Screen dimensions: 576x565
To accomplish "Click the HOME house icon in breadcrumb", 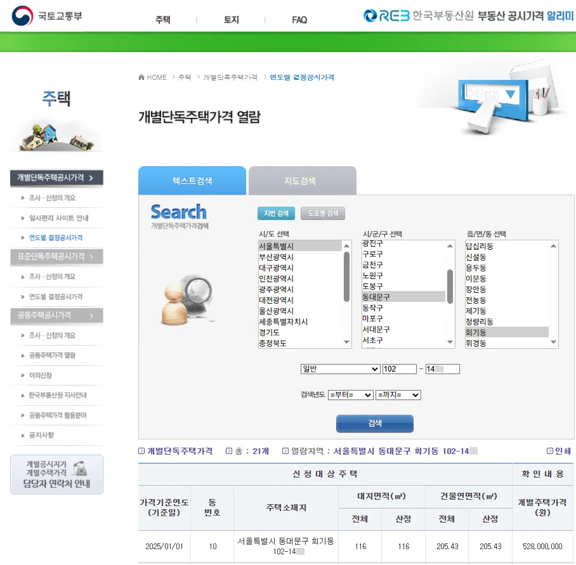I will 141,77.
